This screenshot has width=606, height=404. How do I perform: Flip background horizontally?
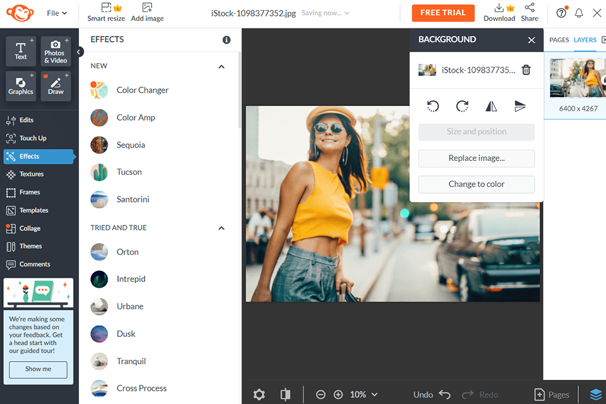point(491,106)
